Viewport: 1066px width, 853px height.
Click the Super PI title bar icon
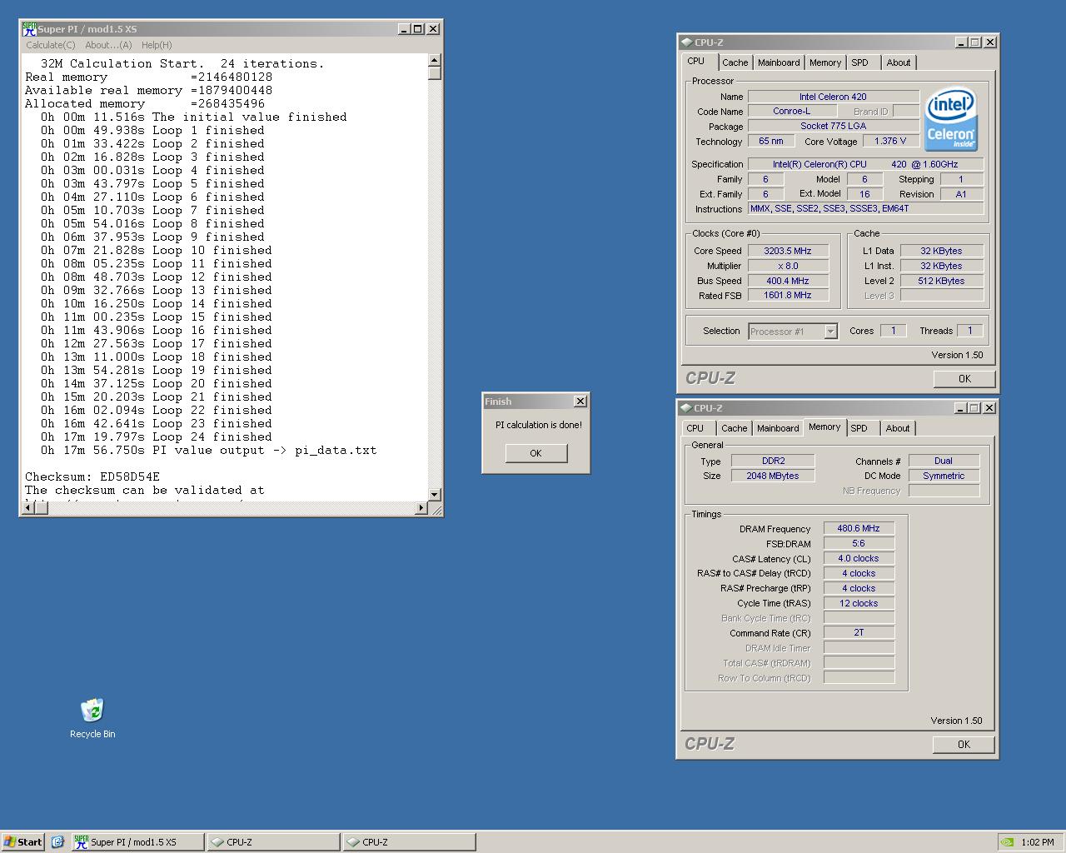click(29, 28)
